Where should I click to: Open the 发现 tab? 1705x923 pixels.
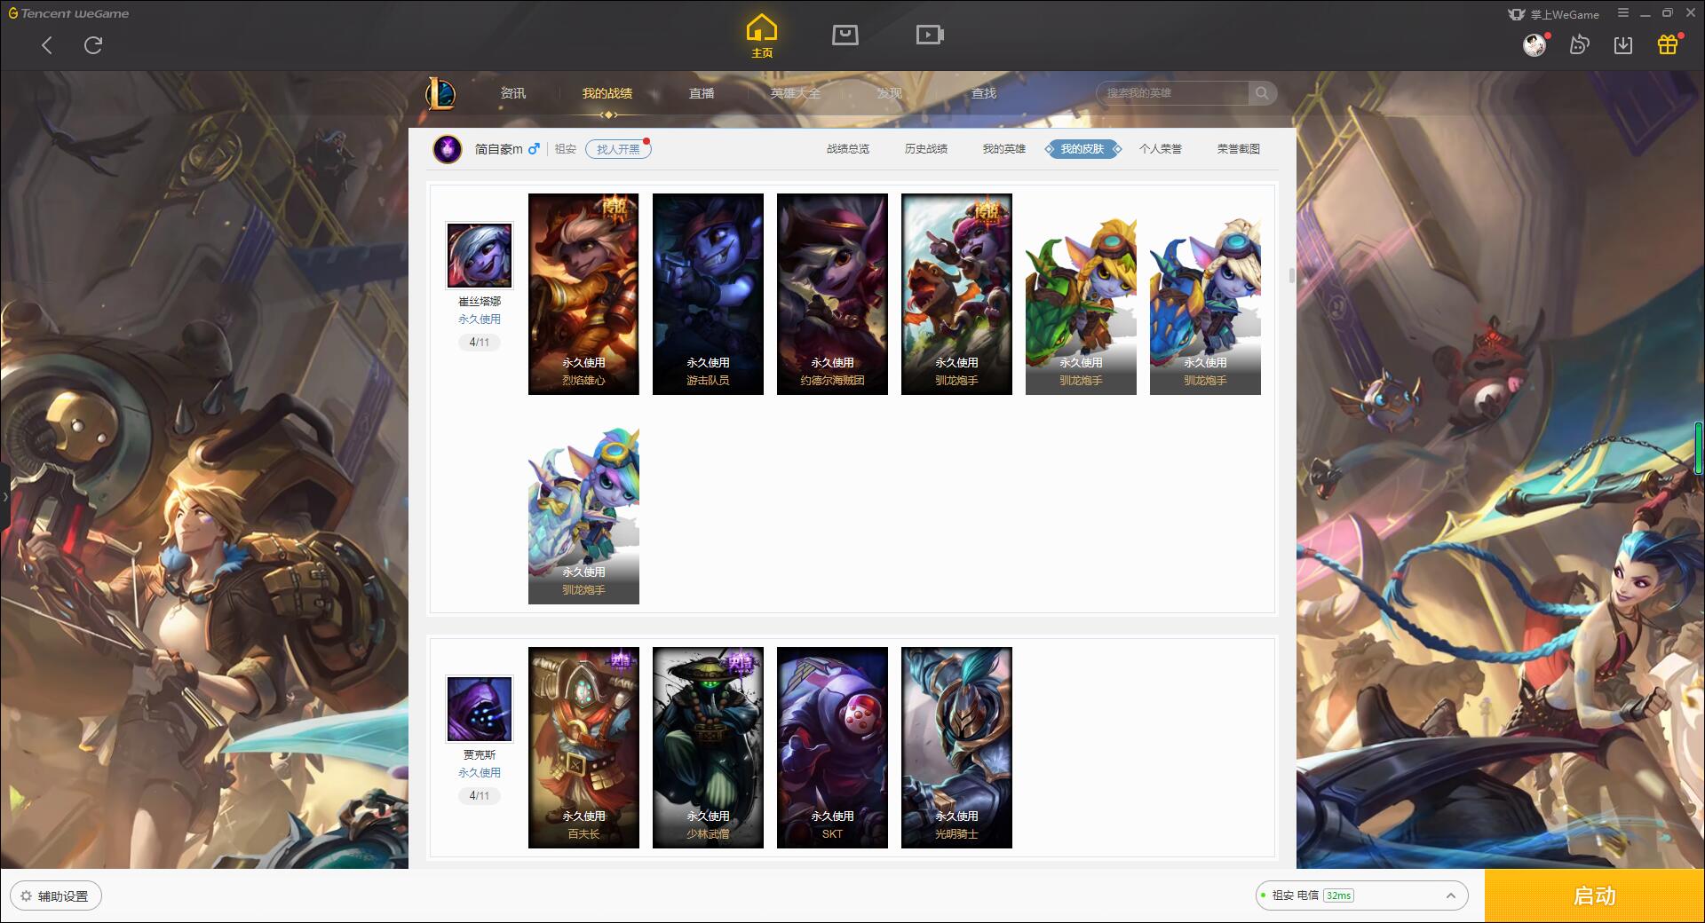coord(889,93)
